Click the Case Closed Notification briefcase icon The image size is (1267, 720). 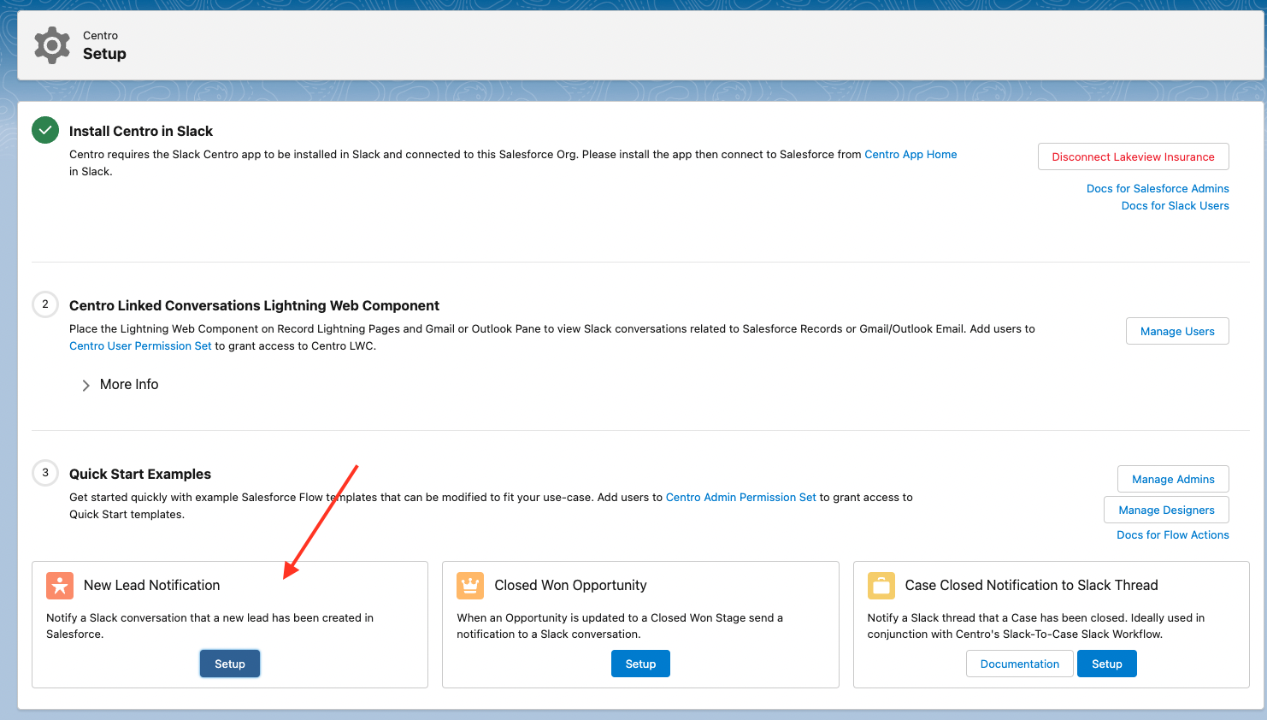pos(881,586)
